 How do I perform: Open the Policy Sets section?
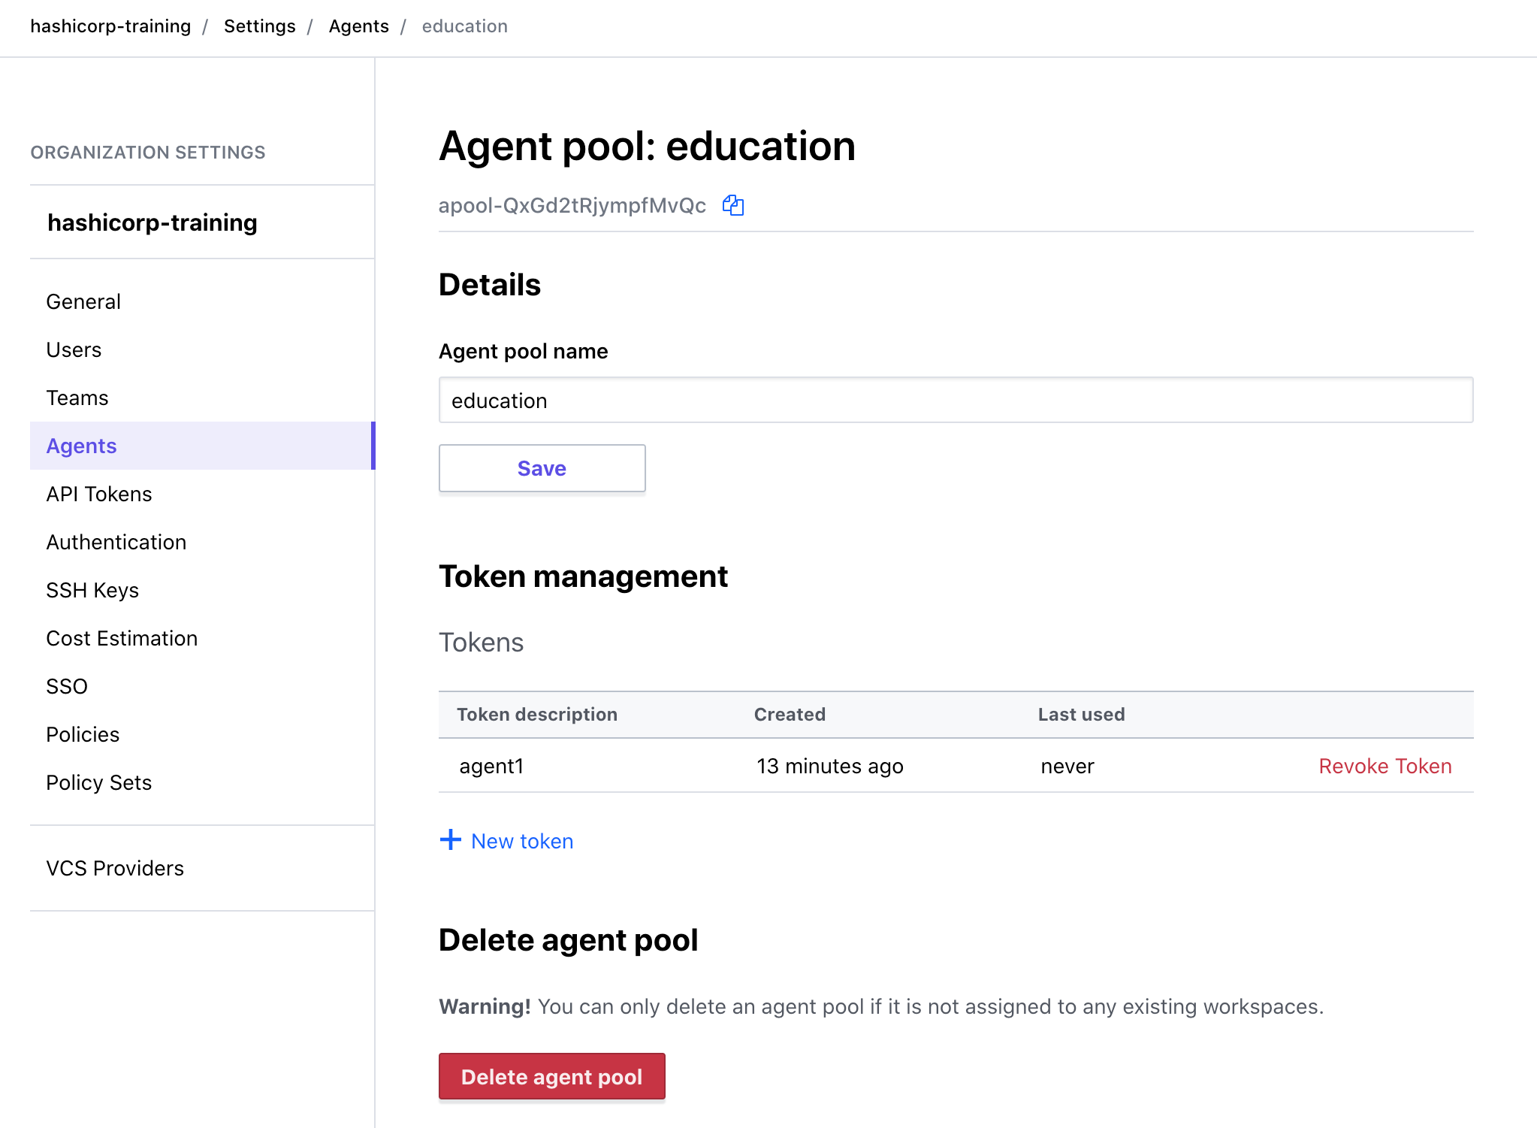click(99, 782)
